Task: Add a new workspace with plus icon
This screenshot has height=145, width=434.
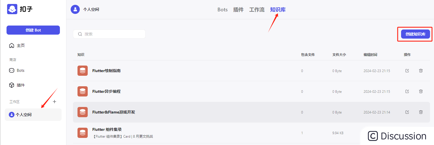Action: point(55,102)
